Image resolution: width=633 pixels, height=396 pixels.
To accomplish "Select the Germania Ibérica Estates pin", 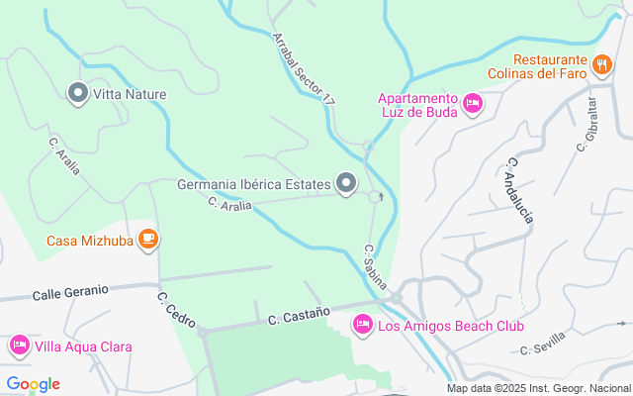I will click(346, 183).
